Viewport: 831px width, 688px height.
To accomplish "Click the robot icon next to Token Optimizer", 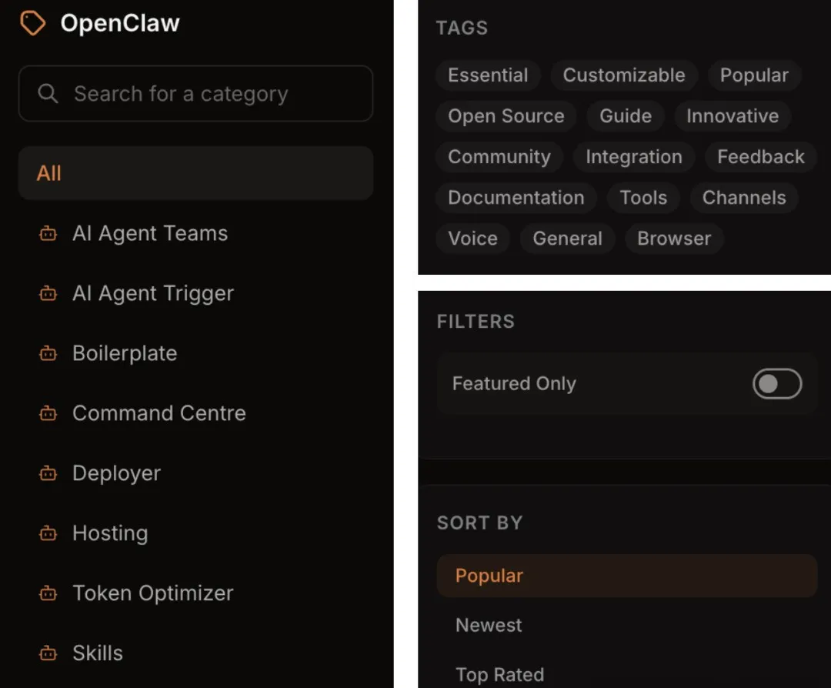I will coord(48,594).
